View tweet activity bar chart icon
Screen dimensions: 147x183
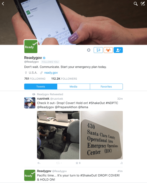click(x=122, y=163)
